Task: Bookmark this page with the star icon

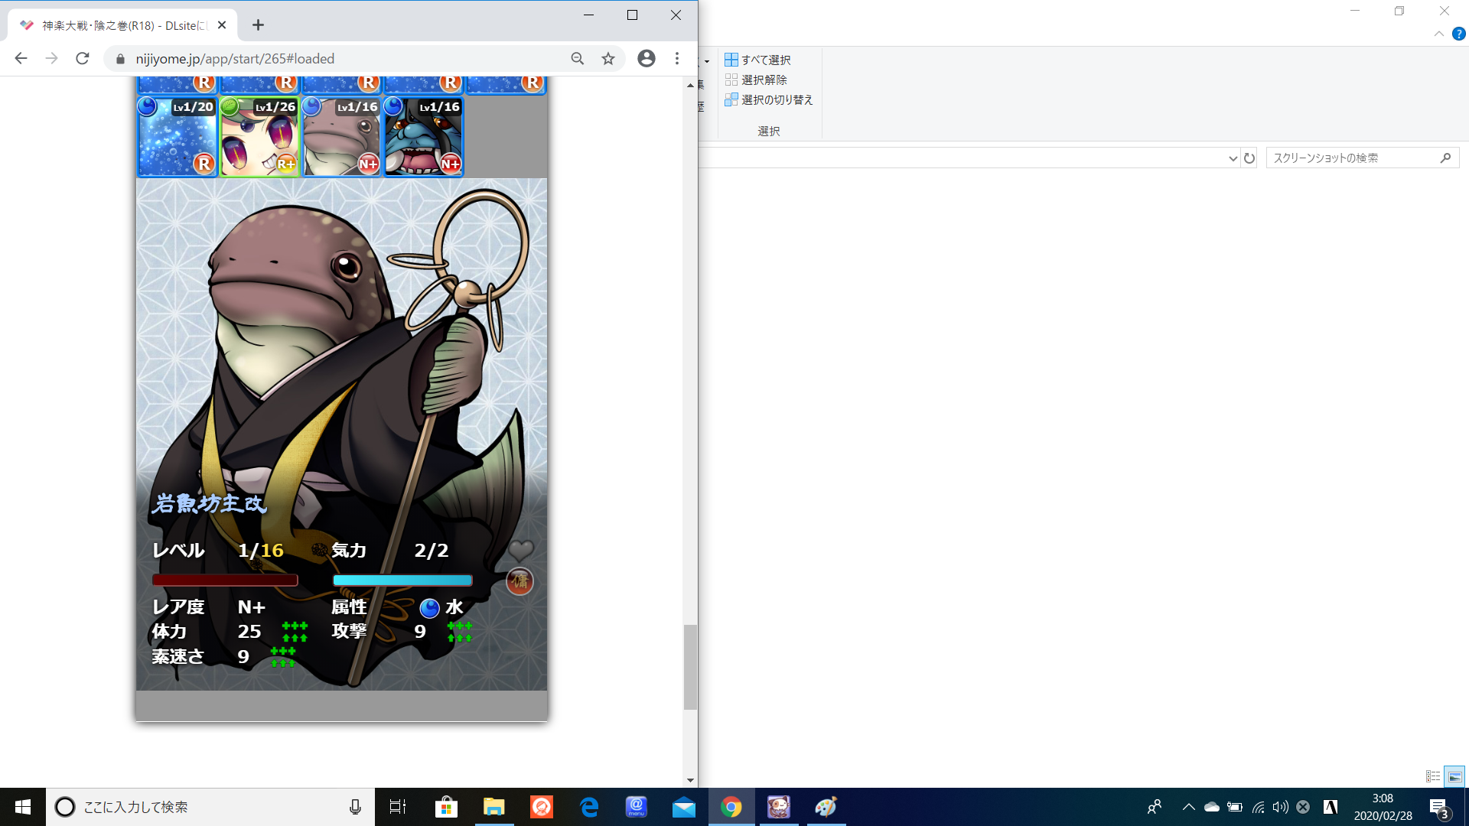Action: coord(608,59)
